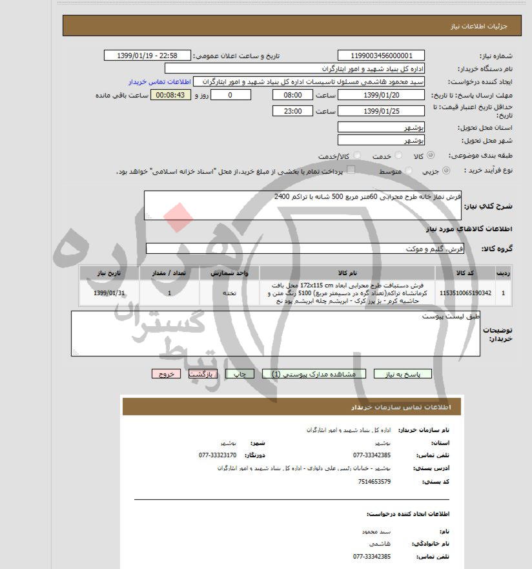
Task: Select the کالا/خدمت radio button
Action: (x=357, y=154)
